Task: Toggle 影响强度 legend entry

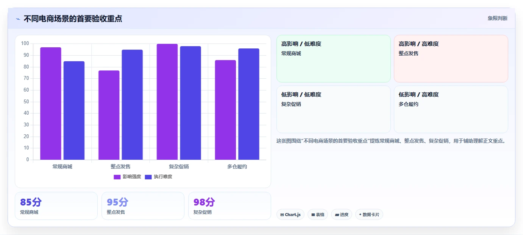Action: 127,177
